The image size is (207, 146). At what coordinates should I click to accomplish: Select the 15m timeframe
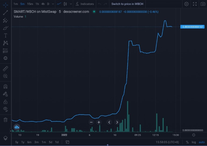pos(30,4)
